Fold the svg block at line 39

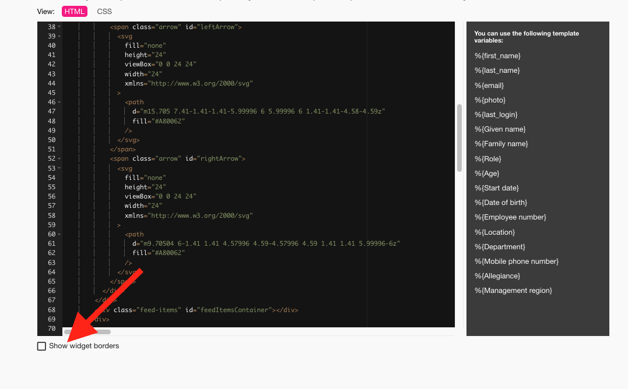tap(59, 37)
